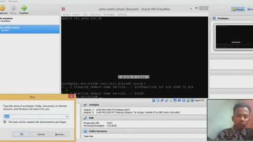
Task: Click the Pengendali USB OHCI line
Action: point(98,123)
